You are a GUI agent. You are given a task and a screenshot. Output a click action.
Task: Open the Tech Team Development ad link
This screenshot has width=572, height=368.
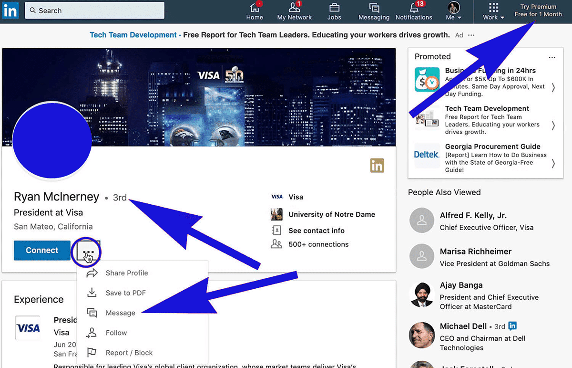tap(133, 35)
